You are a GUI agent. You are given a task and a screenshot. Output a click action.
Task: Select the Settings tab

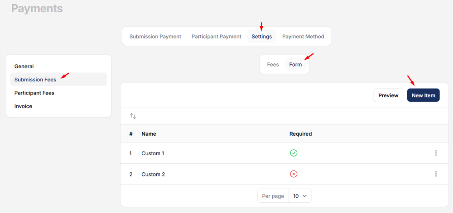click(261, 37)
